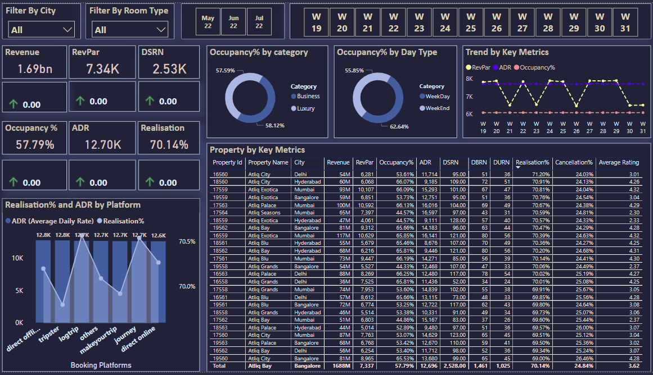The height and width of the screenshot is (375, 653).
Task: Click the green up arrow under DSRN
Action: (150, 101)
